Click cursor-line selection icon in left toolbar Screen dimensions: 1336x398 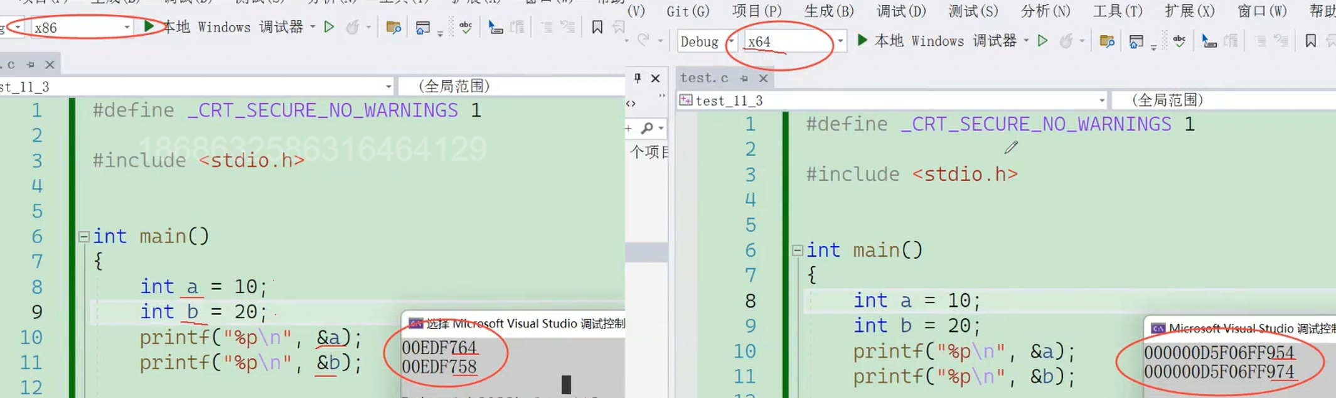click(x=496, y=27)
